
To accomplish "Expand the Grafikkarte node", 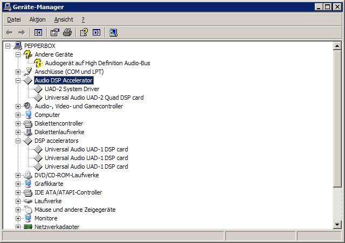I will (x=18, y=184).
